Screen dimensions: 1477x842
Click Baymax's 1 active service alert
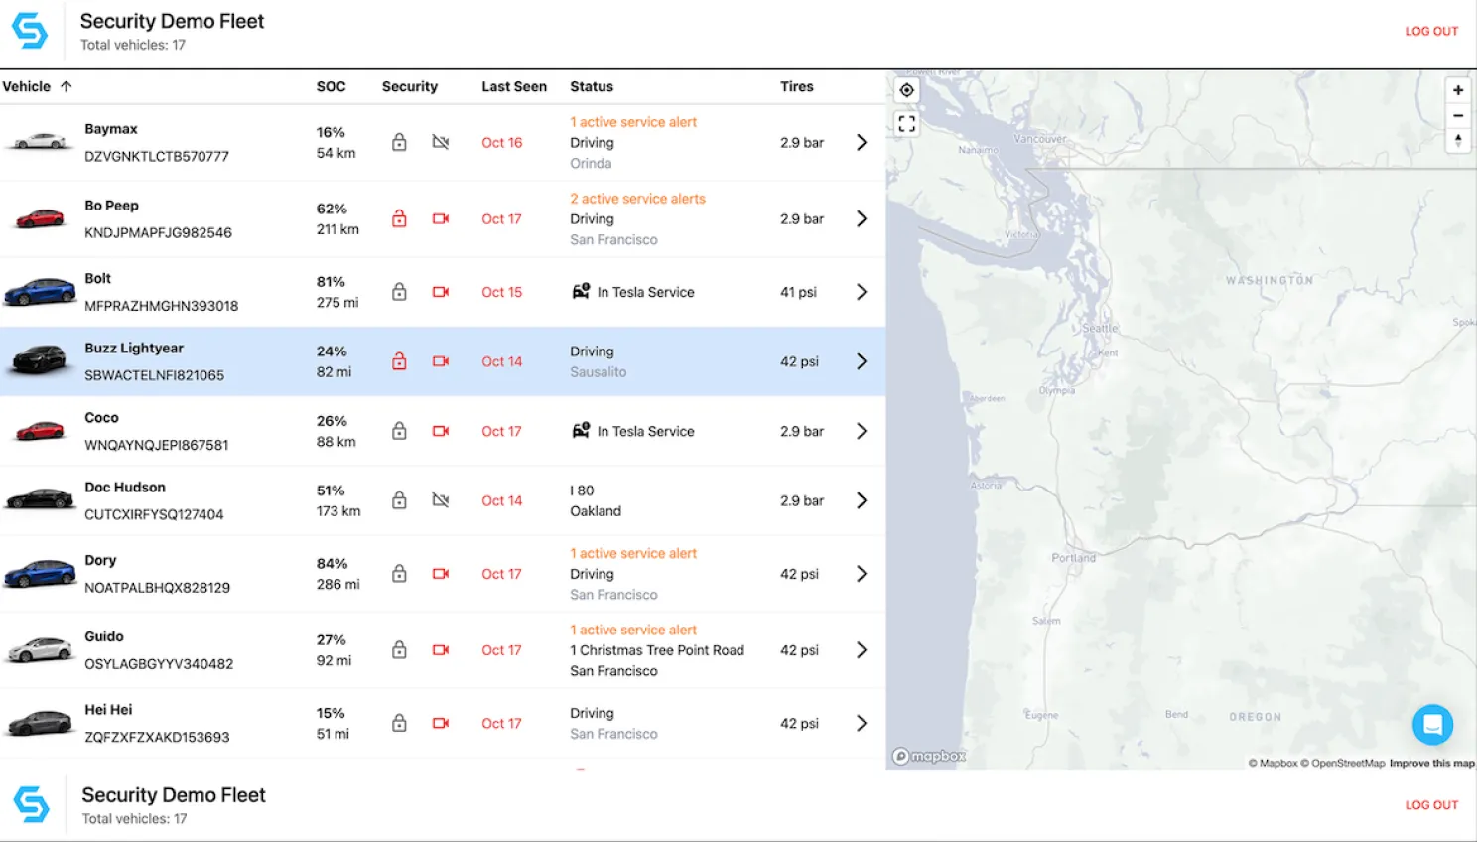point(633,122)
